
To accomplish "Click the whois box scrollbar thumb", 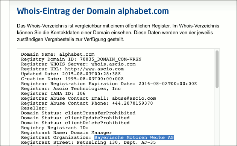I will click(x=217, y=69).
